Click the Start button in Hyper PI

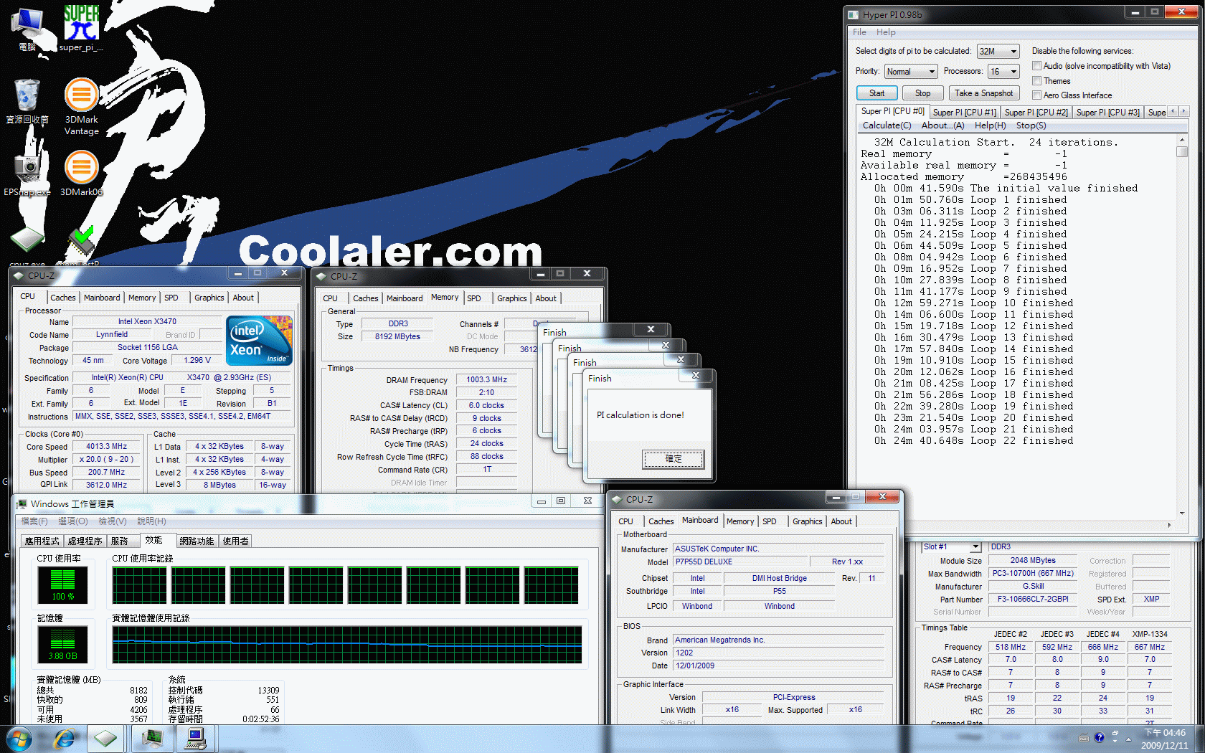pos(877,93)
